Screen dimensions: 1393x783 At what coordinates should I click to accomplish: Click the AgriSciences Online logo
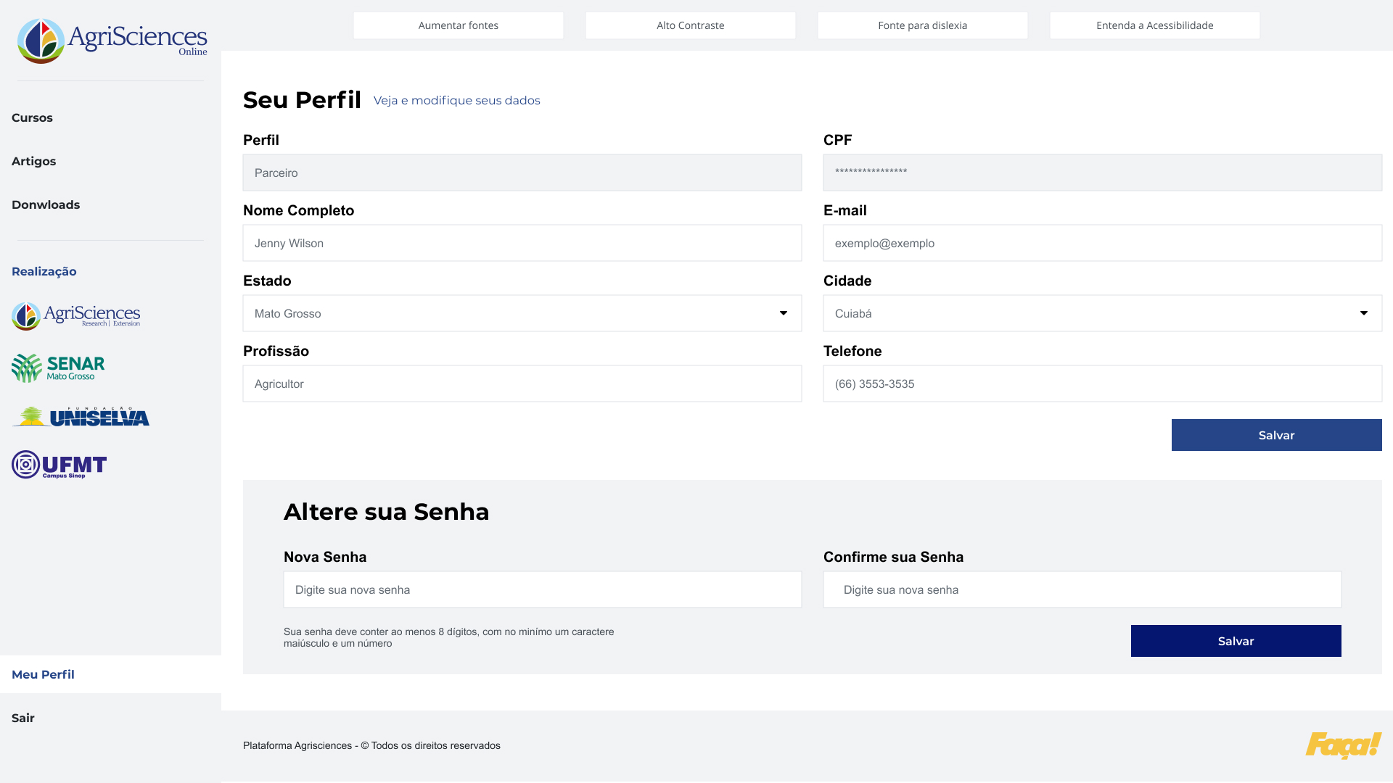tap(112, 41)
